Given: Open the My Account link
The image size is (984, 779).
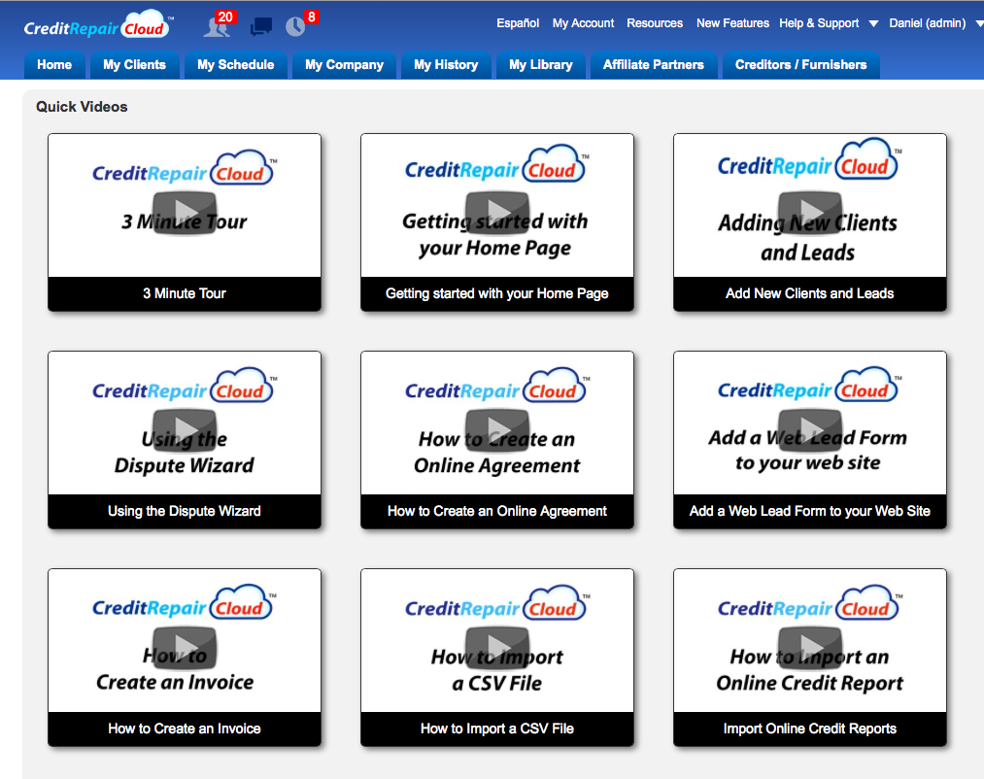Looking at the screenshot, I should point(583,23).
